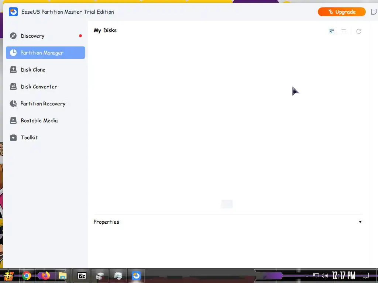Select Bootable Media option
This screenshot has width=378, height=283.
45,120
